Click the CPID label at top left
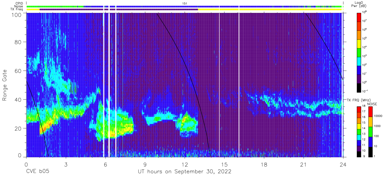The width and height of the screenshot is (386, 178). 19,3
